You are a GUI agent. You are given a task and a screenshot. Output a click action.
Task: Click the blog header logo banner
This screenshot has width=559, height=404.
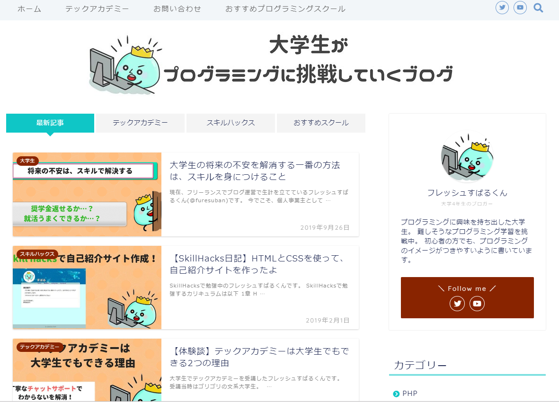click(271, 64)
